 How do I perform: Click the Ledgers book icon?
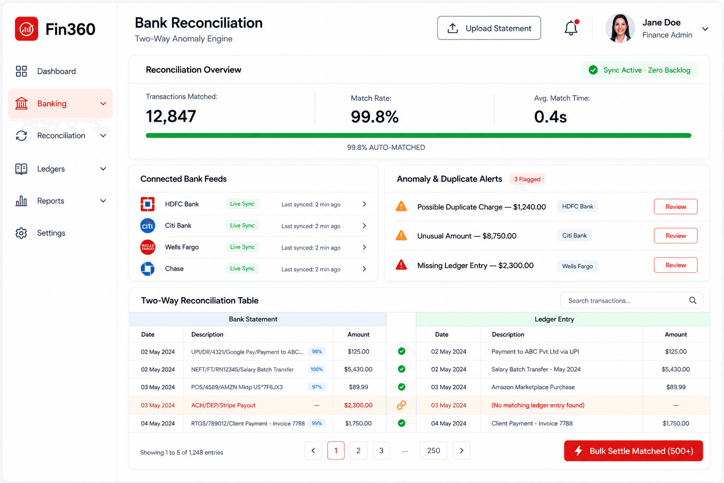pyautogui.click(x=21, y=169)
